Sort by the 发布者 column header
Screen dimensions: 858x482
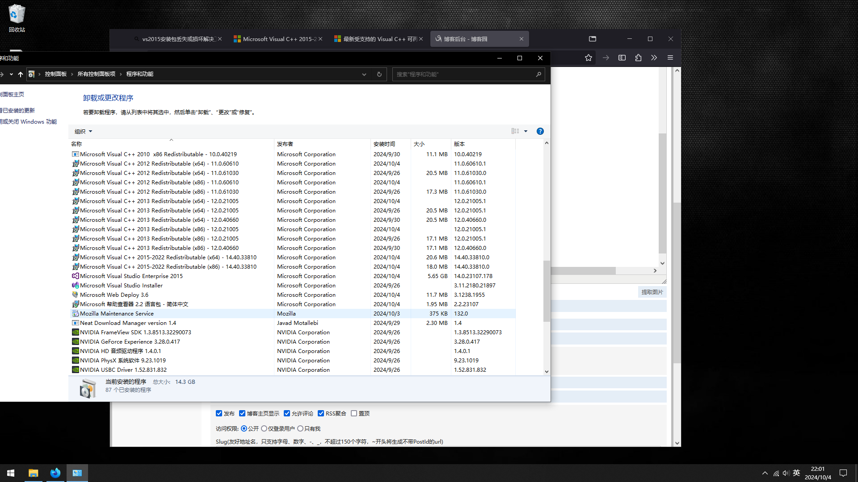pyautogui.click(x=322, y=144)
